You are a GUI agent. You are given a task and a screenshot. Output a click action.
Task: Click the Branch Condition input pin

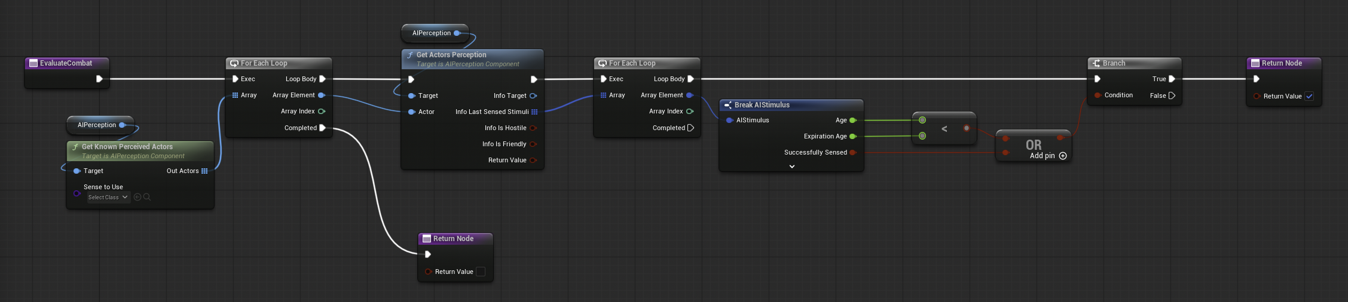pyautogui.click(x=1098, y=95)
